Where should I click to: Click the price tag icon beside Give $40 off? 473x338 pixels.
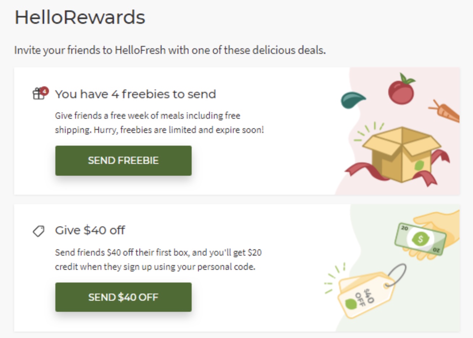[39, 231]
